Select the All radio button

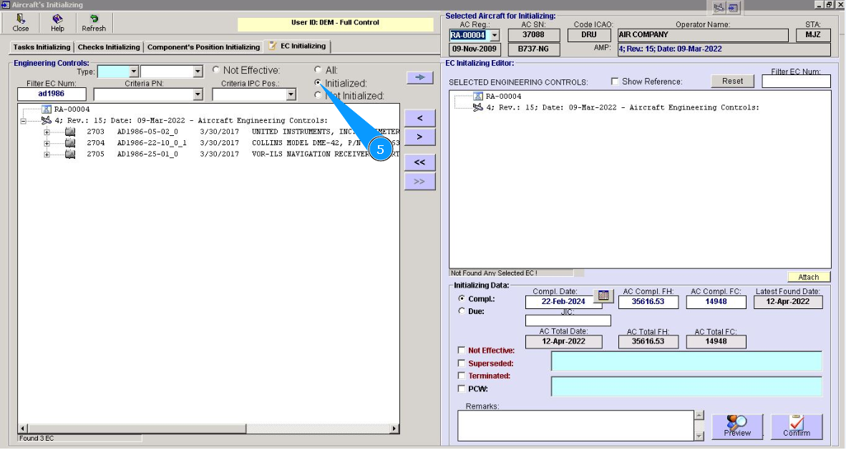pyautogui.click(x=318, y=70)
